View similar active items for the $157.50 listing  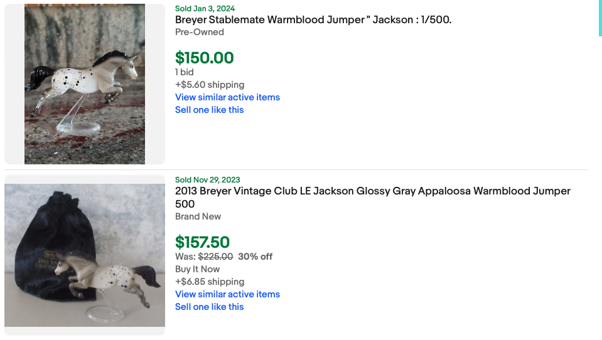pos(227,294)
